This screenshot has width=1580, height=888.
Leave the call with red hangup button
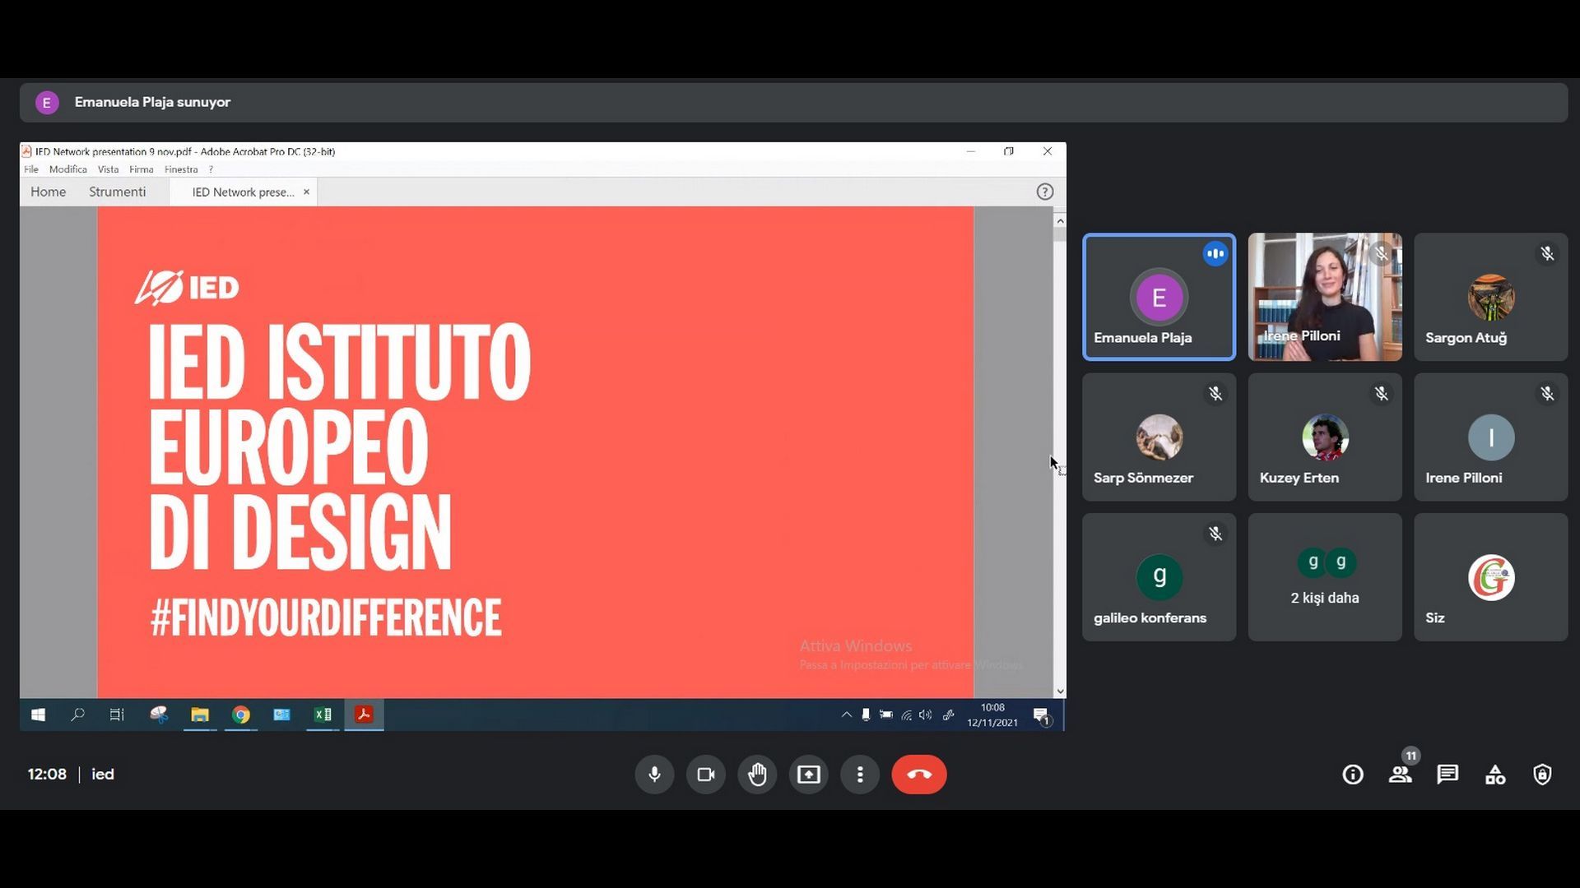click(x=919, y=775)
